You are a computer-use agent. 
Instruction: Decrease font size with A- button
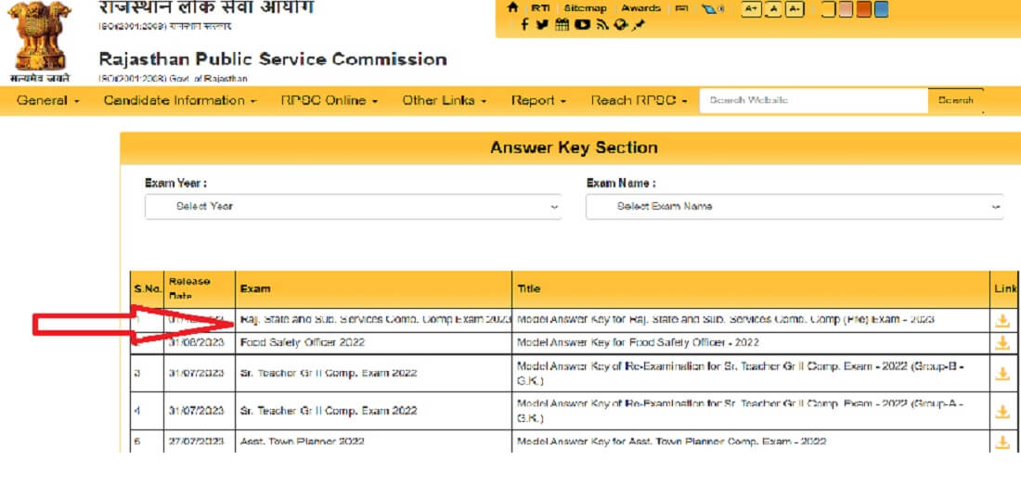pos(795,9)
